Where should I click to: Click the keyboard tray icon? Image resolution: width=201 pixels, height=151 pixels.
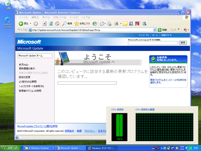pos(153,148)
